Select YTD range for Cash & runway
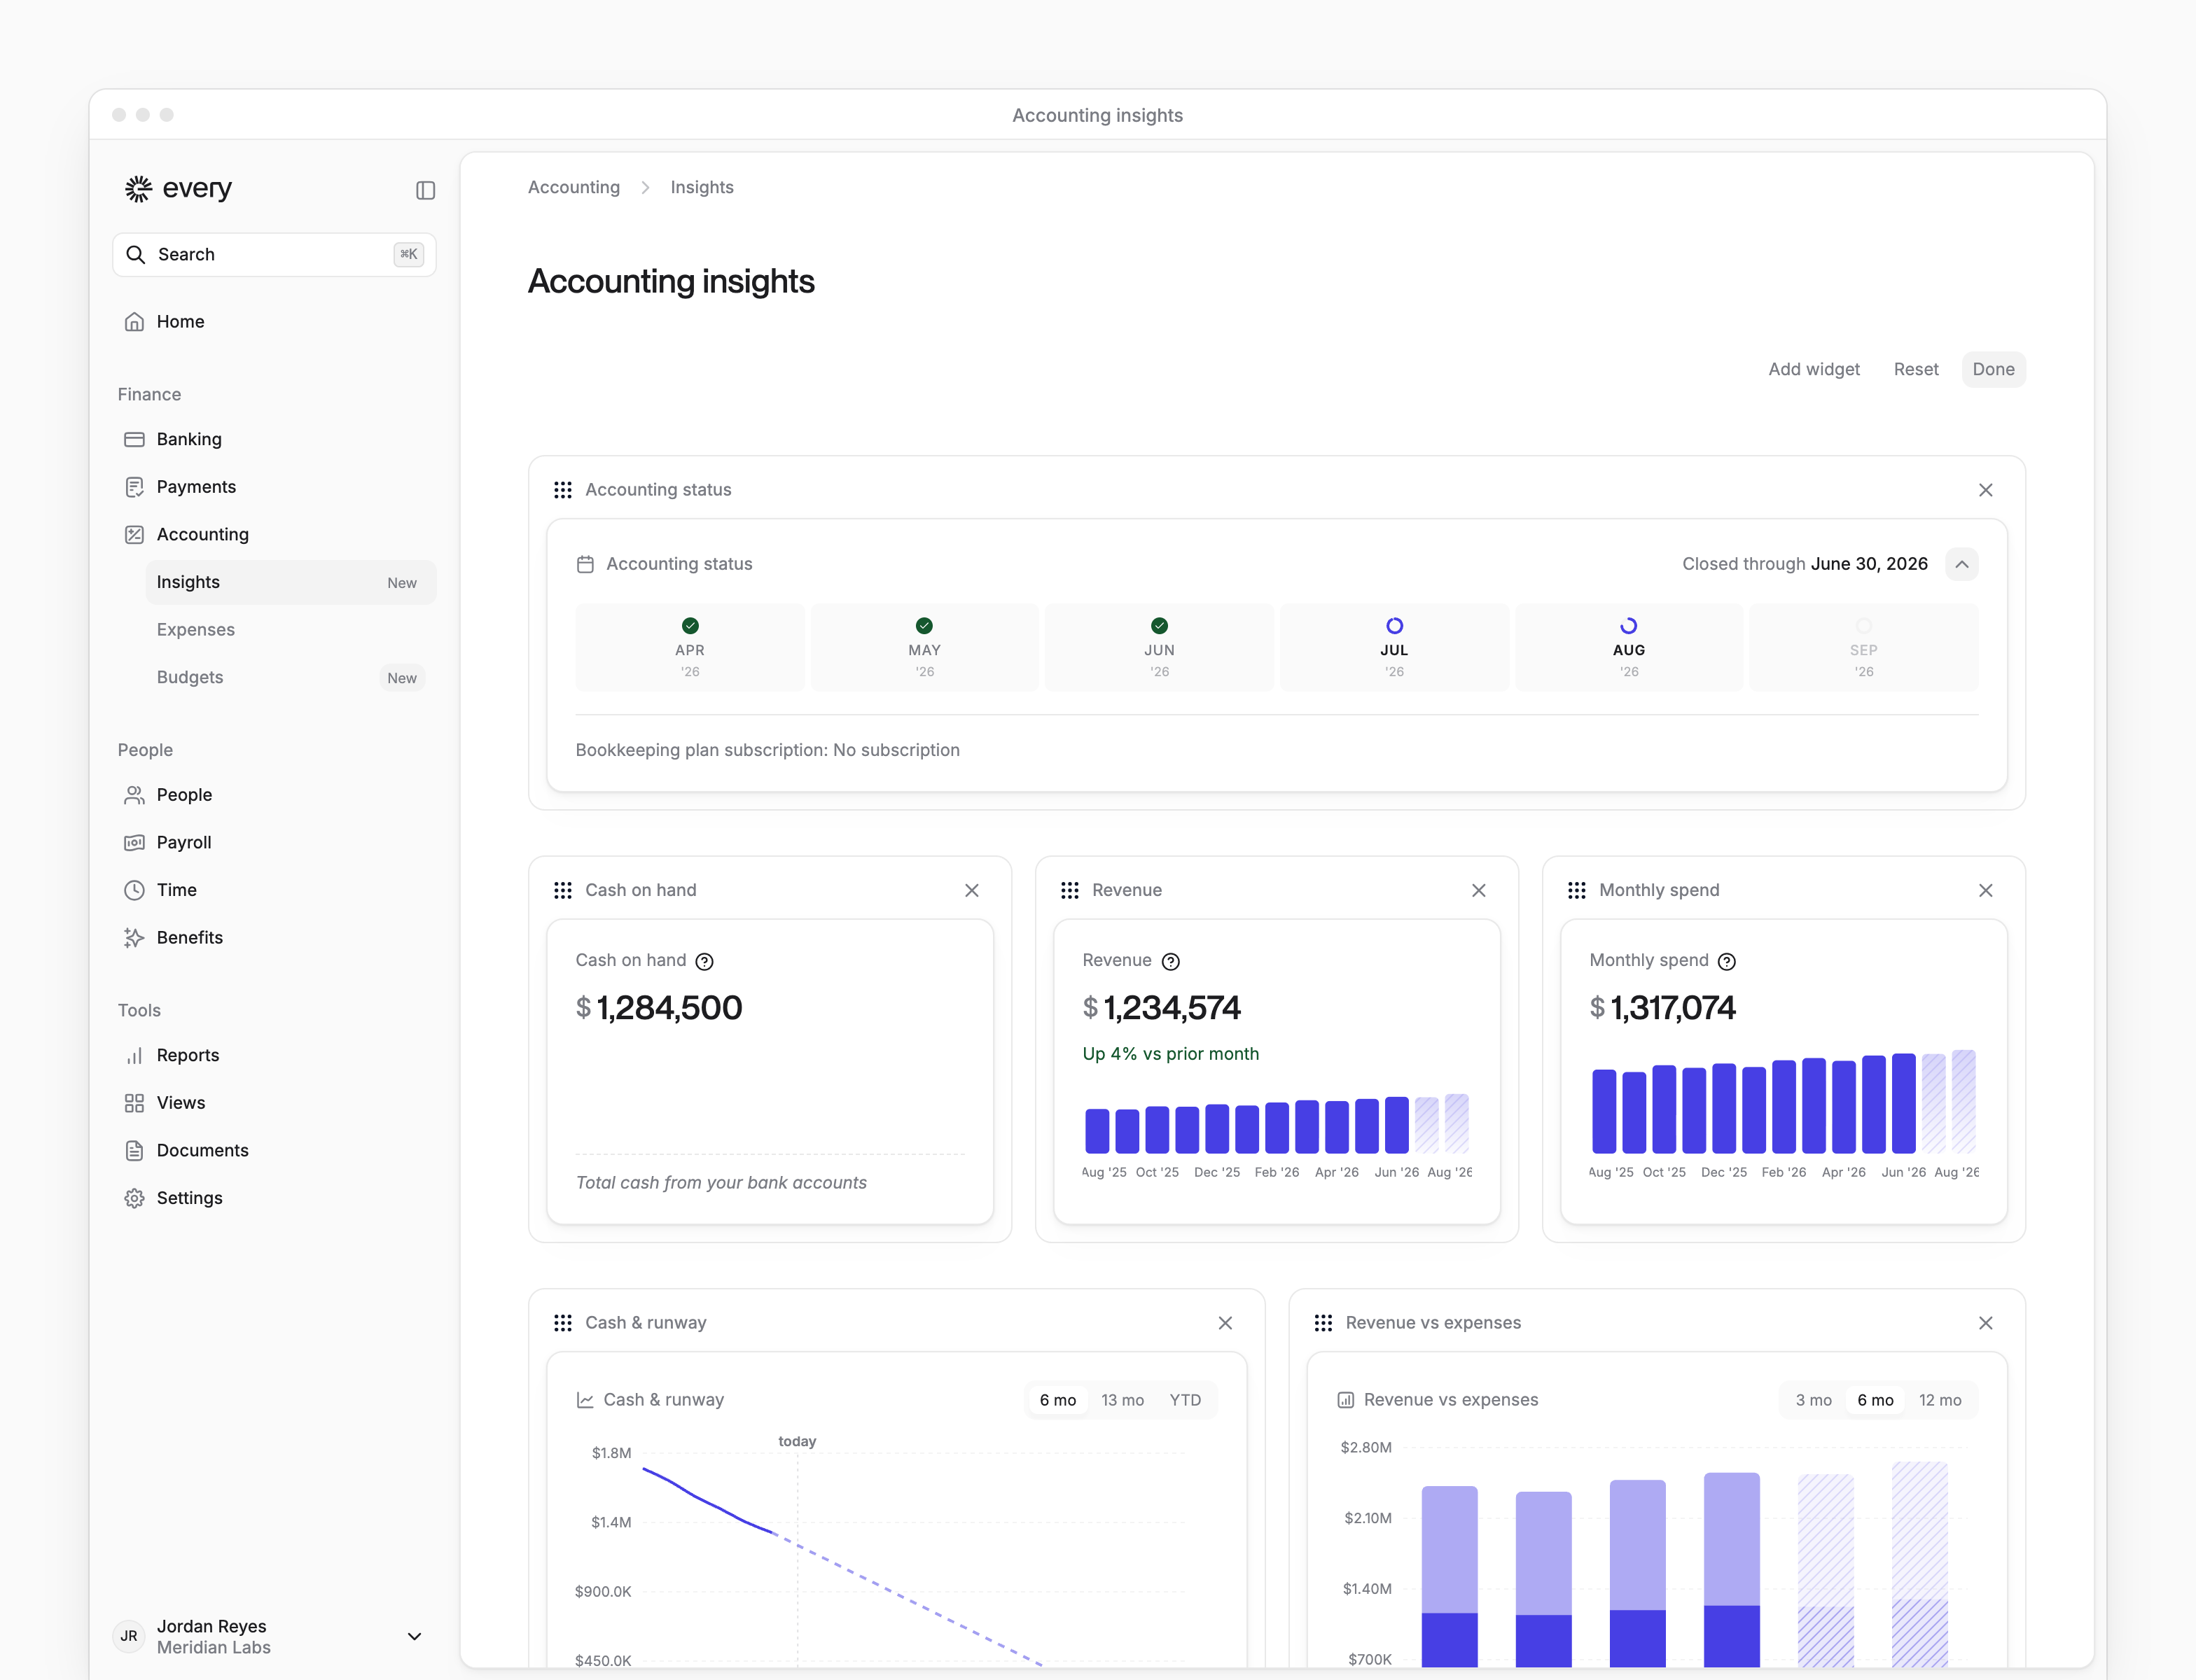The width and height of the screenshot is (2196, 1680). [1186, 1400]
